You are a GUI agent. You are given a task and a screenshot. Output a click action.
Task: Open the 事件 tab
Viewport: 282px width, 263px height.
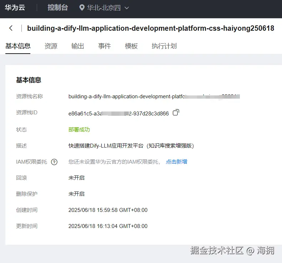click(105, 46)
